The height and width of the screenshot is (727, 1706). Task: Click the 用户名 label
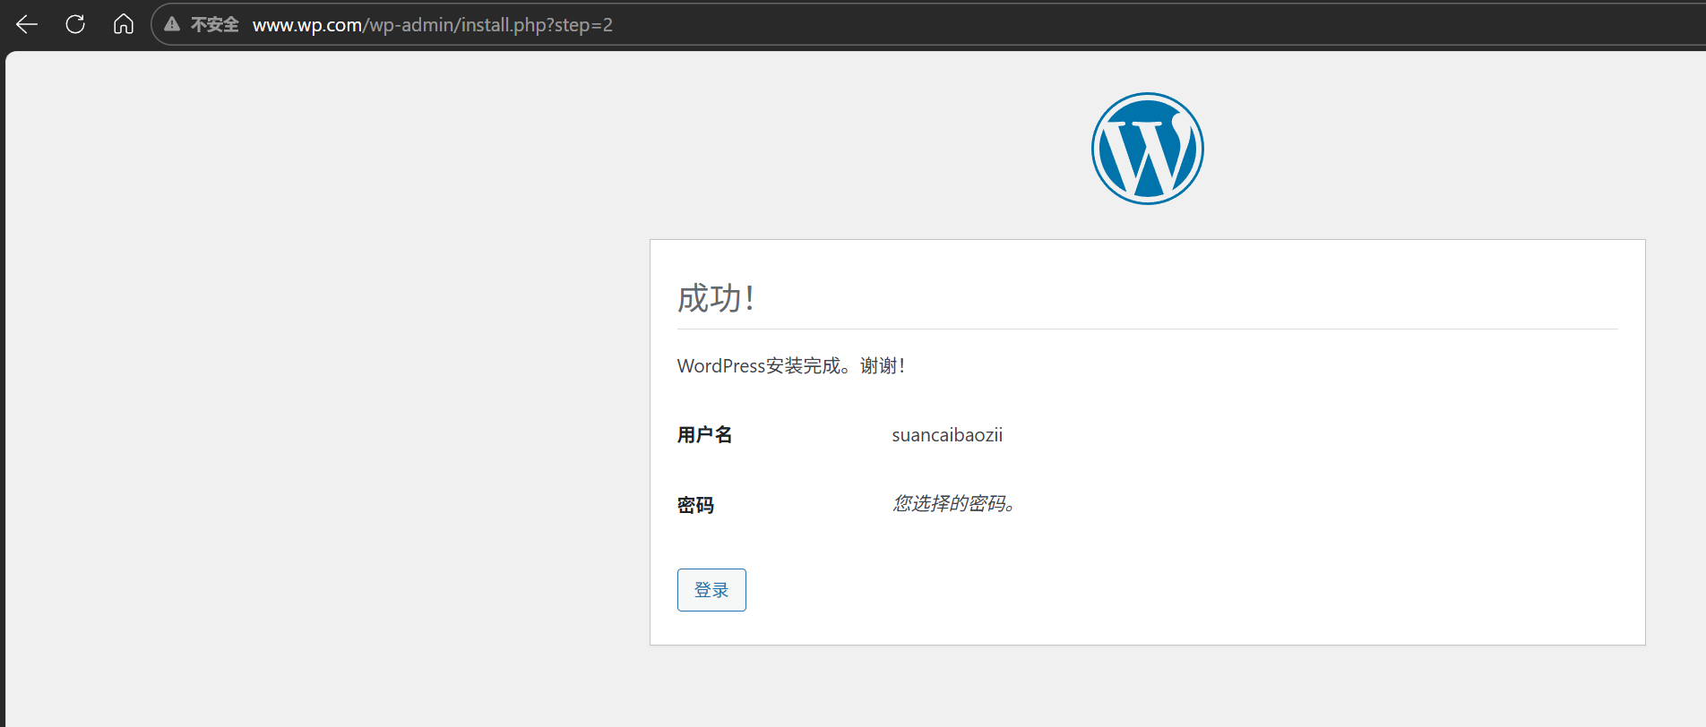[x=704, y=435]
